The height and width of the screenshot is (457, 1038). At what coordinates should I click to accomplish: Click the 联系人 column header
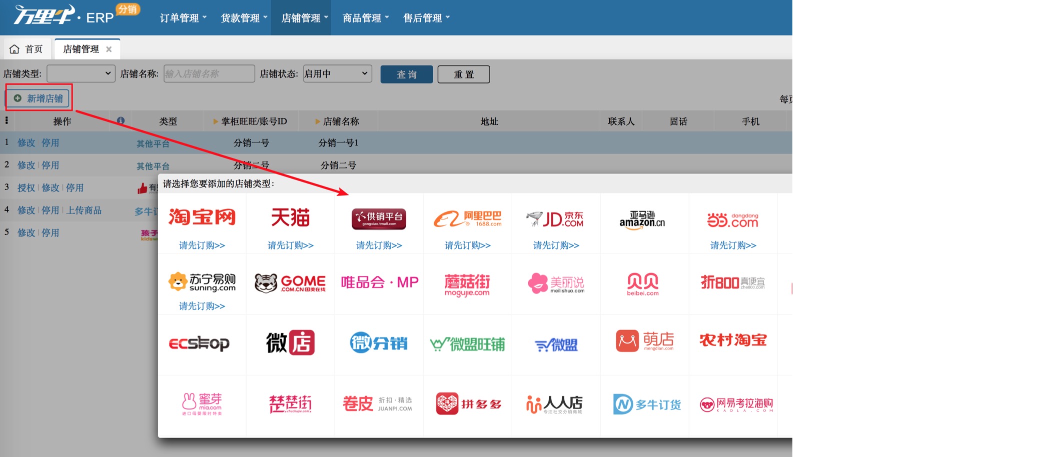pos(621,121)
